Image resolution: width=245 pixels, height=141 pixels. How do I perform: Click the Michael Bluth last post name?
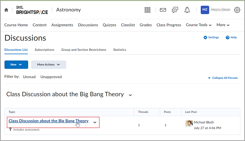[x=204, y=122]
